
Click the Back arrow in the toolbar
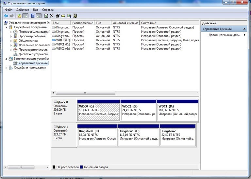(6, 16)
